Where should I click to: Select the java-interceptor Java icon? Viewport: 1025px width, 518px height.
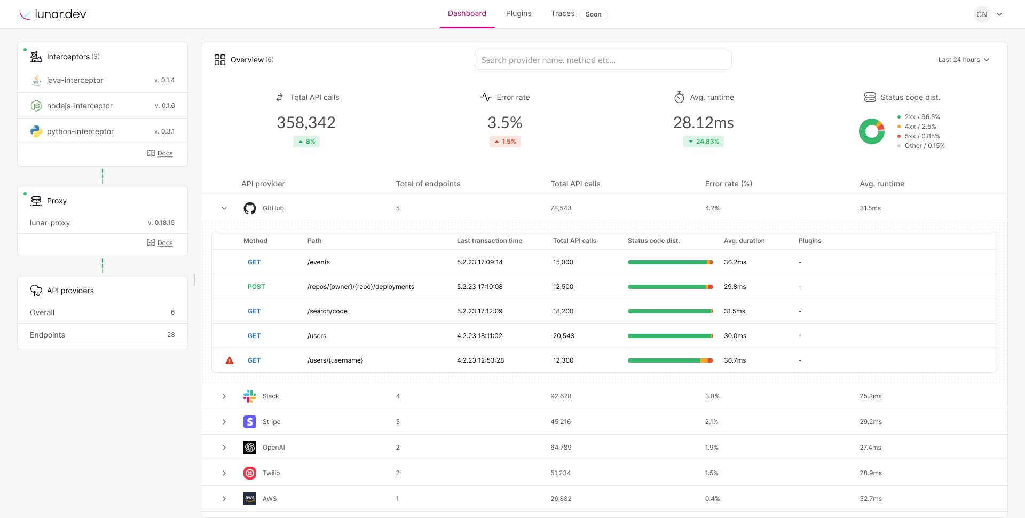[x=36, y=80]
